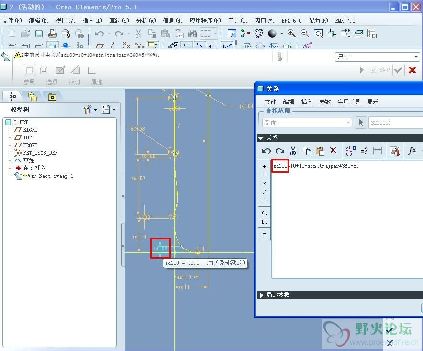Insert equals sign in Relations editor
Viewport: 423px width, 351px height.
click(264, 234)
